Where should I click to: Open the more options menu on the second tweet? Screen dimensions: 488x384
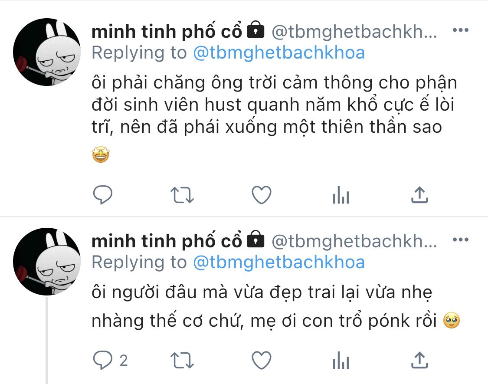click(461, 240)
